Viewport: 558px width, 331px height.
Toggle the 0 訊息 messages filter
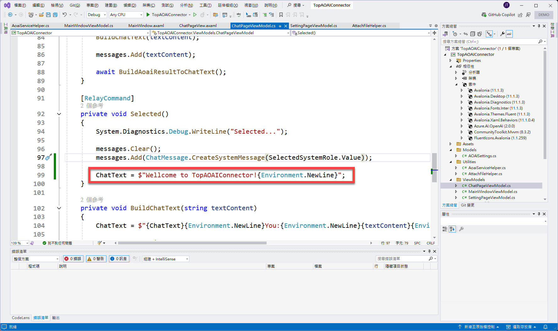119,259
